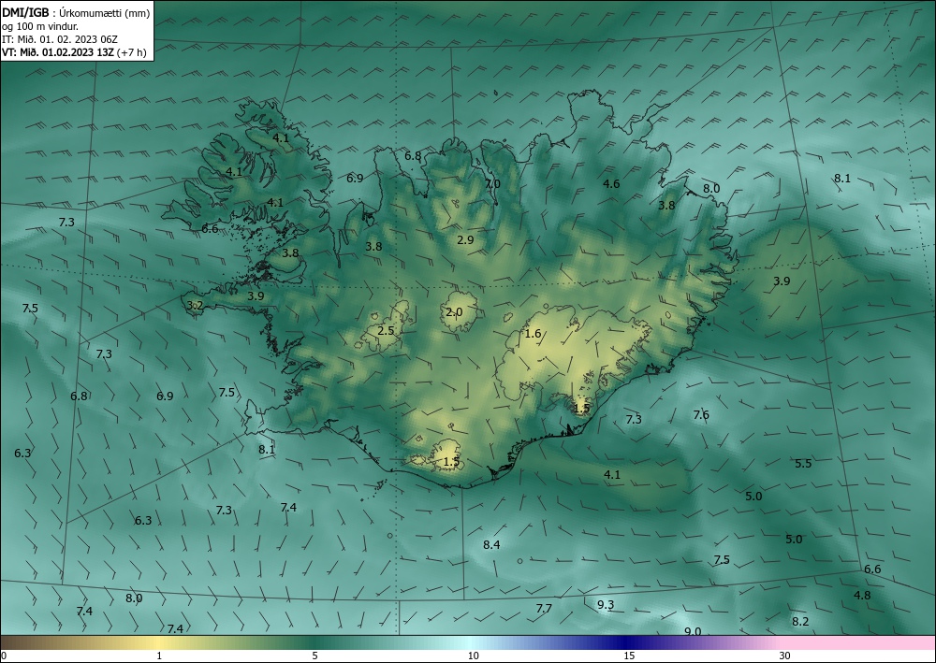Select the 9.0 value at the bottom
This screenshot has width=936, height=663.
[693, 631]
